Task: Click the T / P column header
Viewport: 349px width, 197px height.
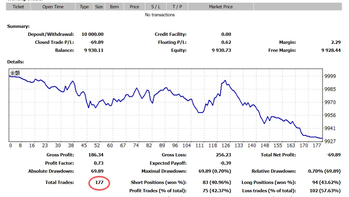Action: click(177, 7)
